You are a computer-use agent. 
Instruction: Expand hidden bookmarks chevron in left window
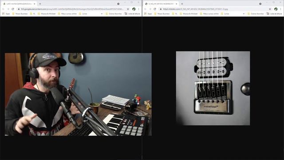(102, 14)
